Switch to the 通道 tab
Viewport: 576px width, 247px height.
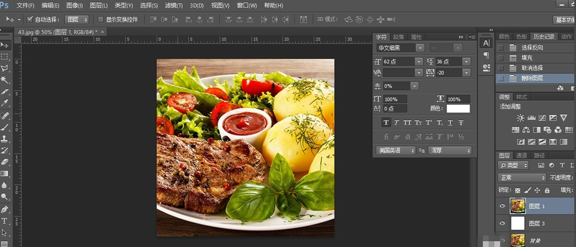pos(521,155)
